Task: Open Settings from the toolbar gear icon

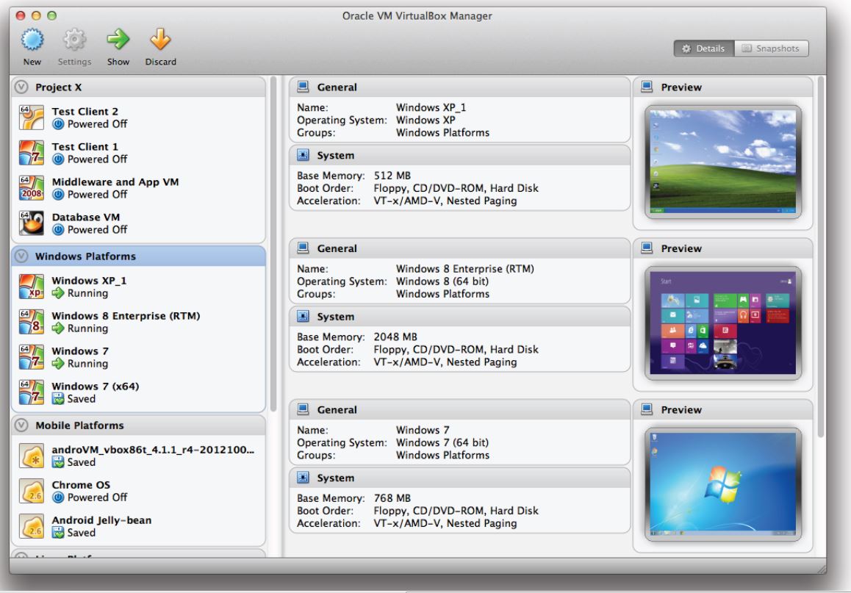Action: 74,40
